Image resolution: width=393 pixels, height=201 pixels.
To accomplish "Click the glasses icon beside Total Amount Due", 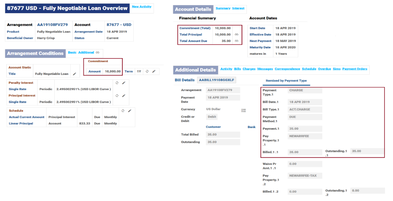I will [x=237, y=41].
